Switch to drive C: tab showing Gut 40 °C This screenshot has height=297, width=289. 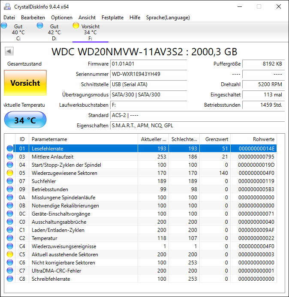18,32
